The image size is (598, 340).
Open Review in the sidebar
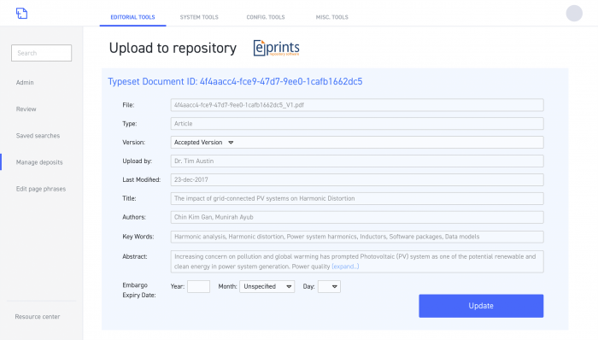tap(26, 109)
